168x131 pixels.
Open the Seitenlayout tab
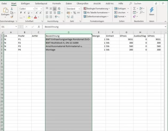tap(41, 3)
